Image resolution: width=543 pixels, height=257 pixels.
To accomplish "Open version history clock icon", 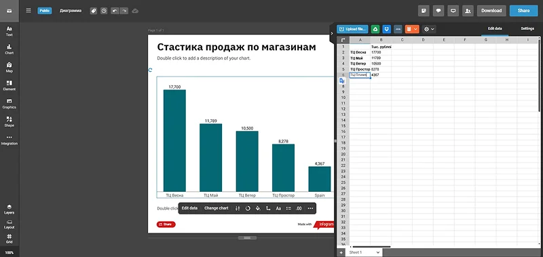I will point(104,11).
